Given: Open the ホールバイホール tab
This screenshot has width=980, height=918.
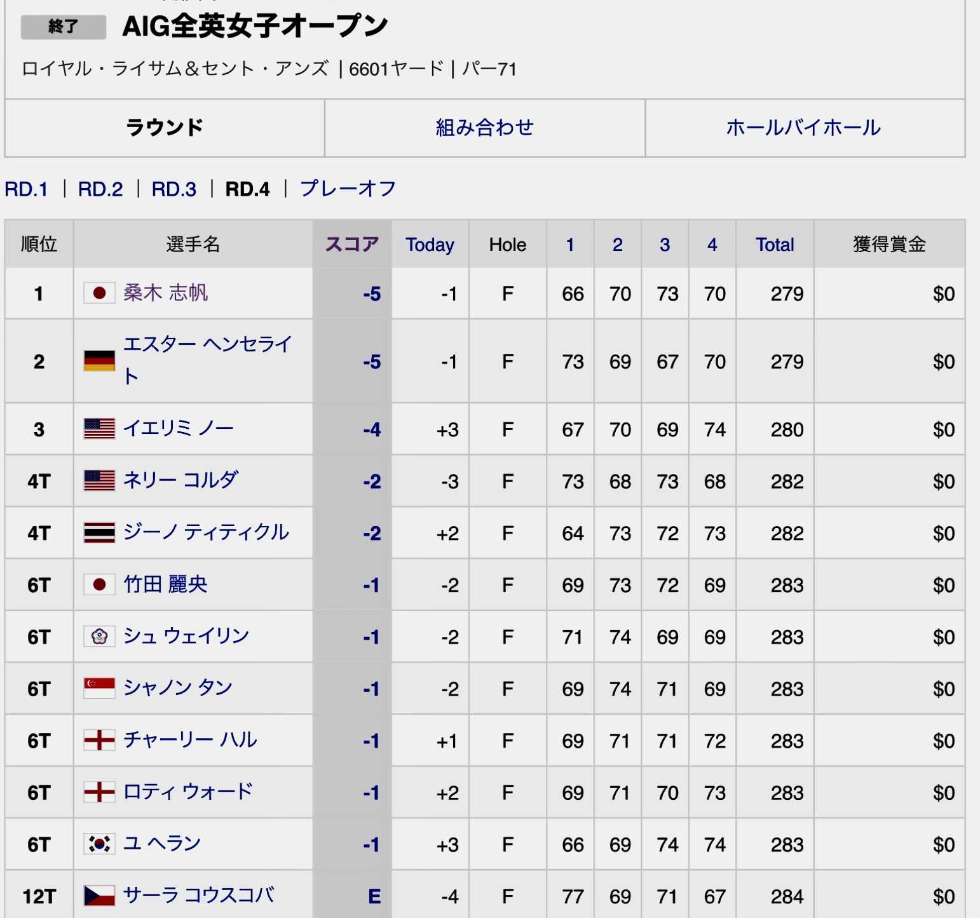Looking at the screenshot, I should point(805,128).
